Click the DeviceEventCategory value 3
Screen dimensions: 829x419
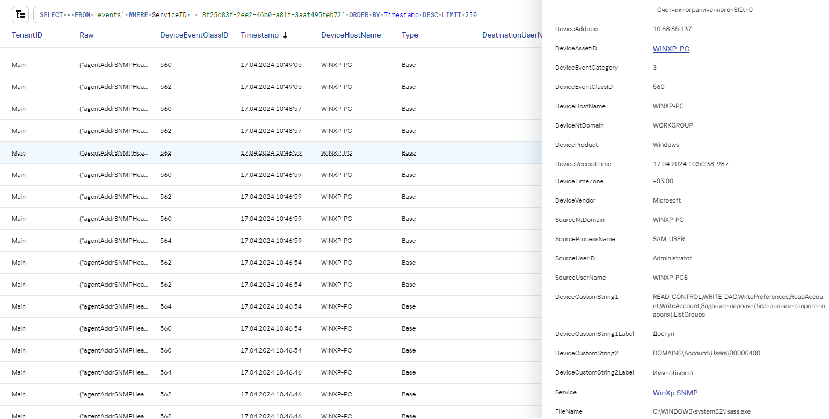[655, 68]
